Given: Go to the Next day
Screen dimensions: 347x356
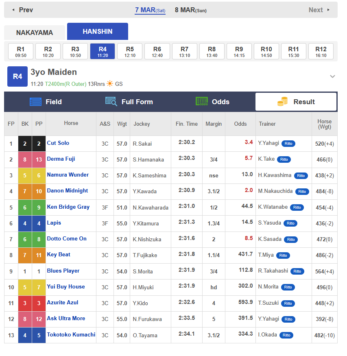Looking at the screenshot, I should pyautogui.click(x=319, y=10).
